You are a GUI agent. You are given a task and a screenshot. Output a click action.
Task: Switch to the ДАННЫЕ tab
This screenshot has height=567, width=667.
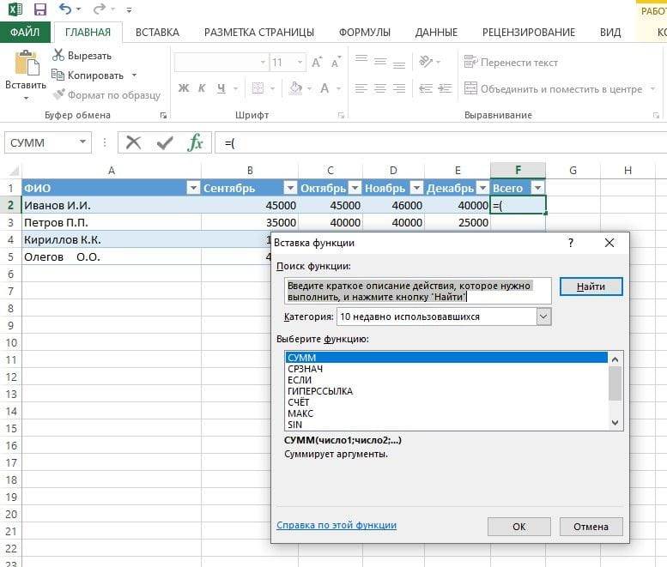tap(436, 33)
